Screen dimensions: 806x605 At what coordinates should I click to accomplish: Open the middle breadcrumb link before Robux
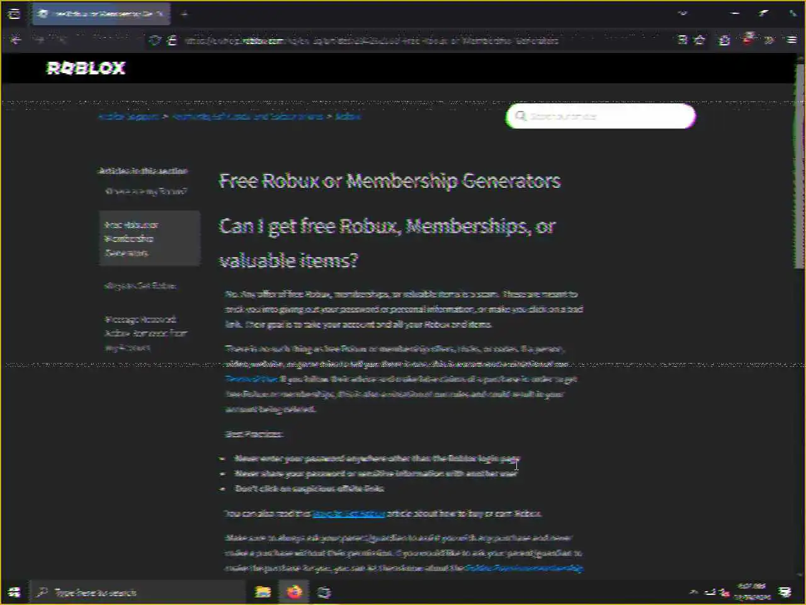247,117
